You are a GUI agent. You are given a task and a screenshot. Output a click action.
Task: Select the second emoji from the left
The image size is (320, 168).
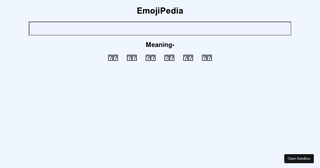(x=132, y=58)
